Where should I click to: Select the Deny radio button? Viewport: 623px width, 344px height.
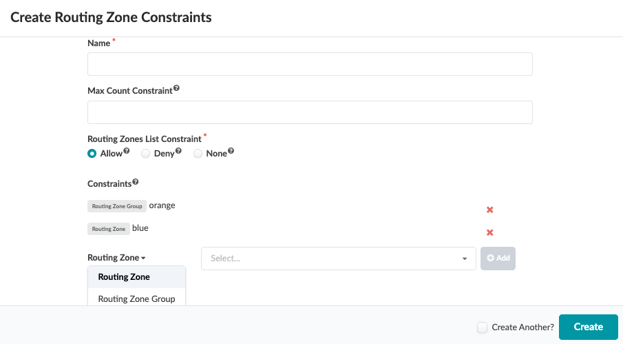pos(145,154)
